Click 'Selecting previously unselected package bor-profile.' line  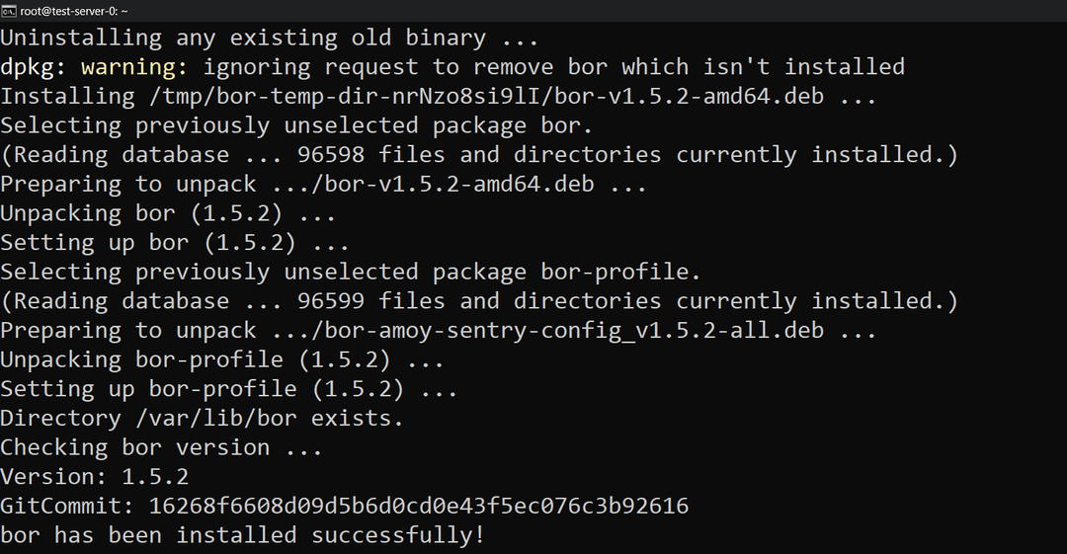352,273
